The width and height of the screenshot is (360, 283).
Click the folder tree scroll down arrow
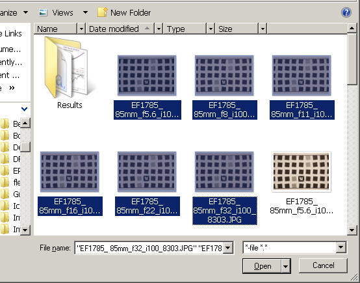[x=25, y=230]
